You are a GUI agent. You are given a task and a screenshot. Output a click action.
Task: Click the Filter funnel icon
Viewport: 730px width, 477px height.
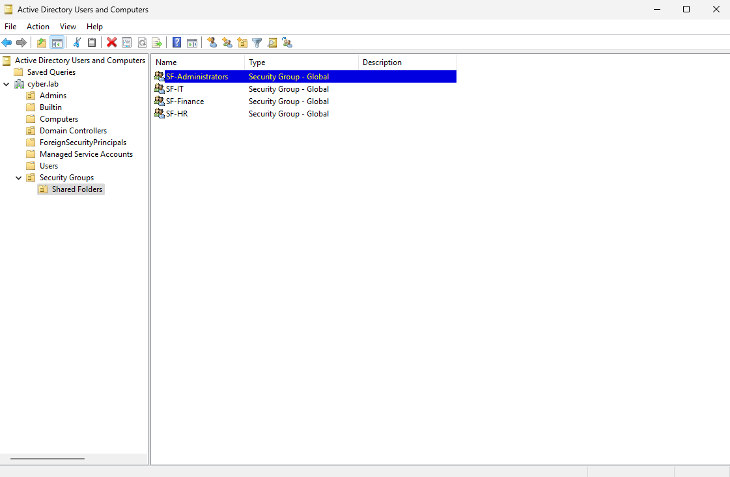257,43
